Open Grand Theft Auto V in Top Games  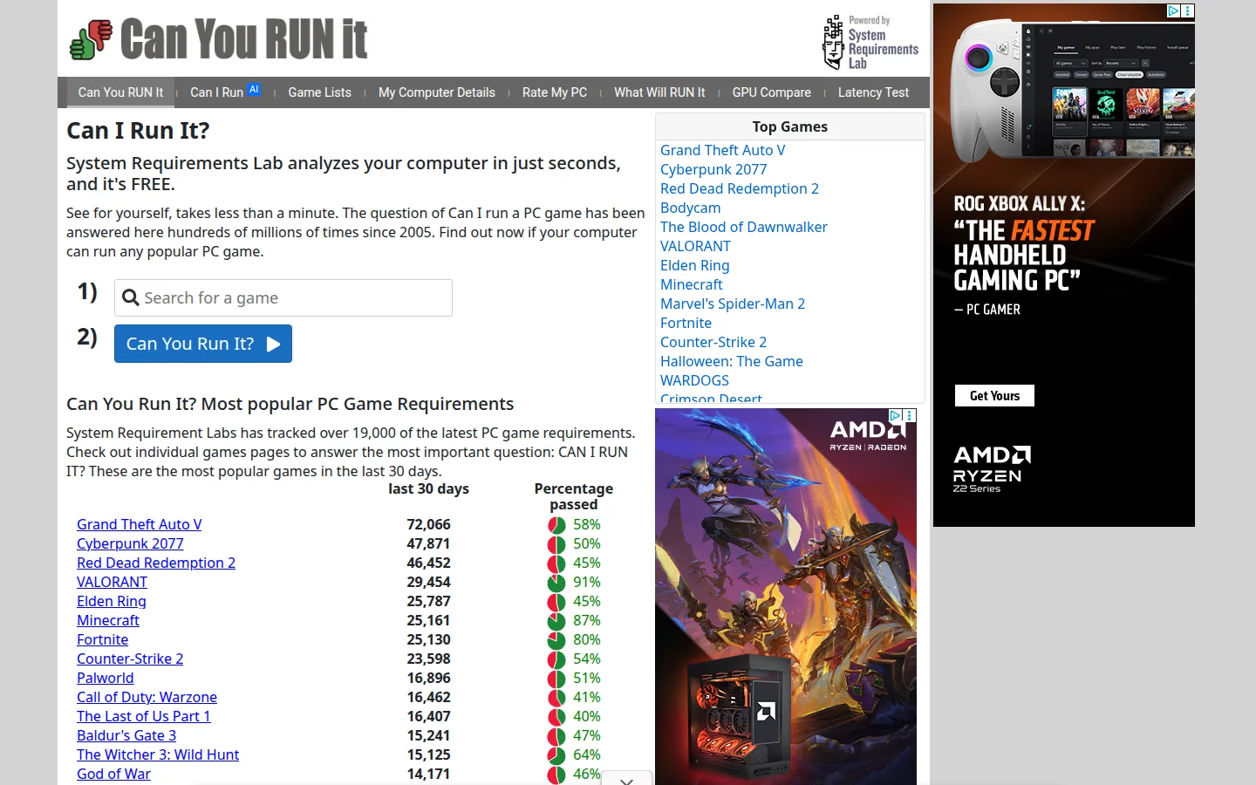click(x=722, y=150)
